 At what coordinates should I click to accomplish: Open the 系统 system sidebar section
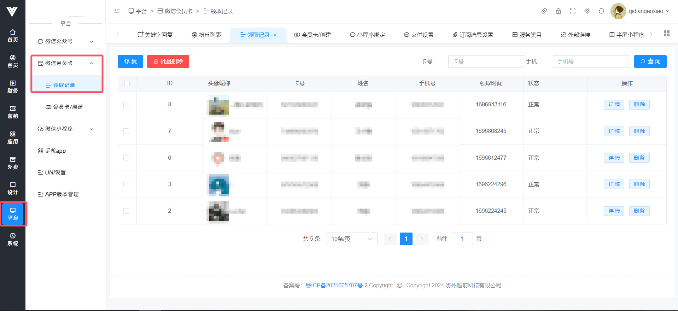tap(13, 239)
